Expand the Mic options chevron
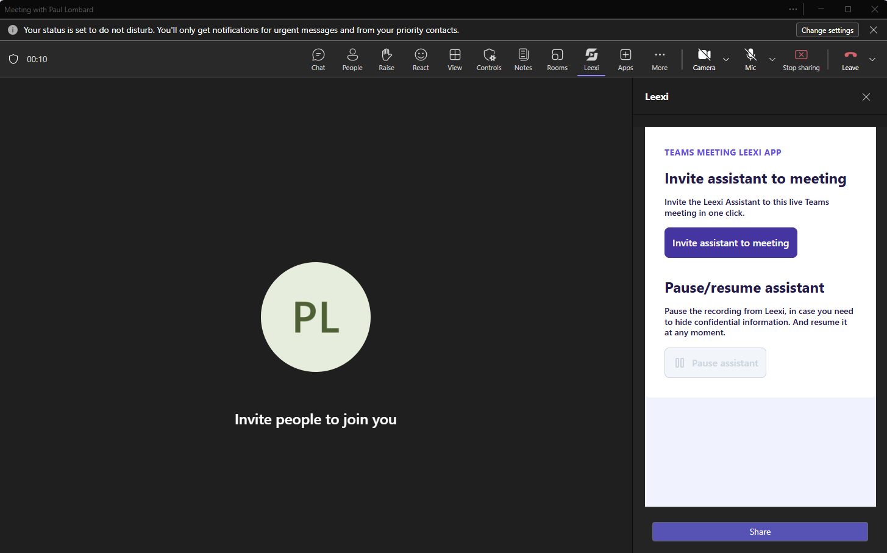This screenshot has width=887, height=553. (772, 59)
